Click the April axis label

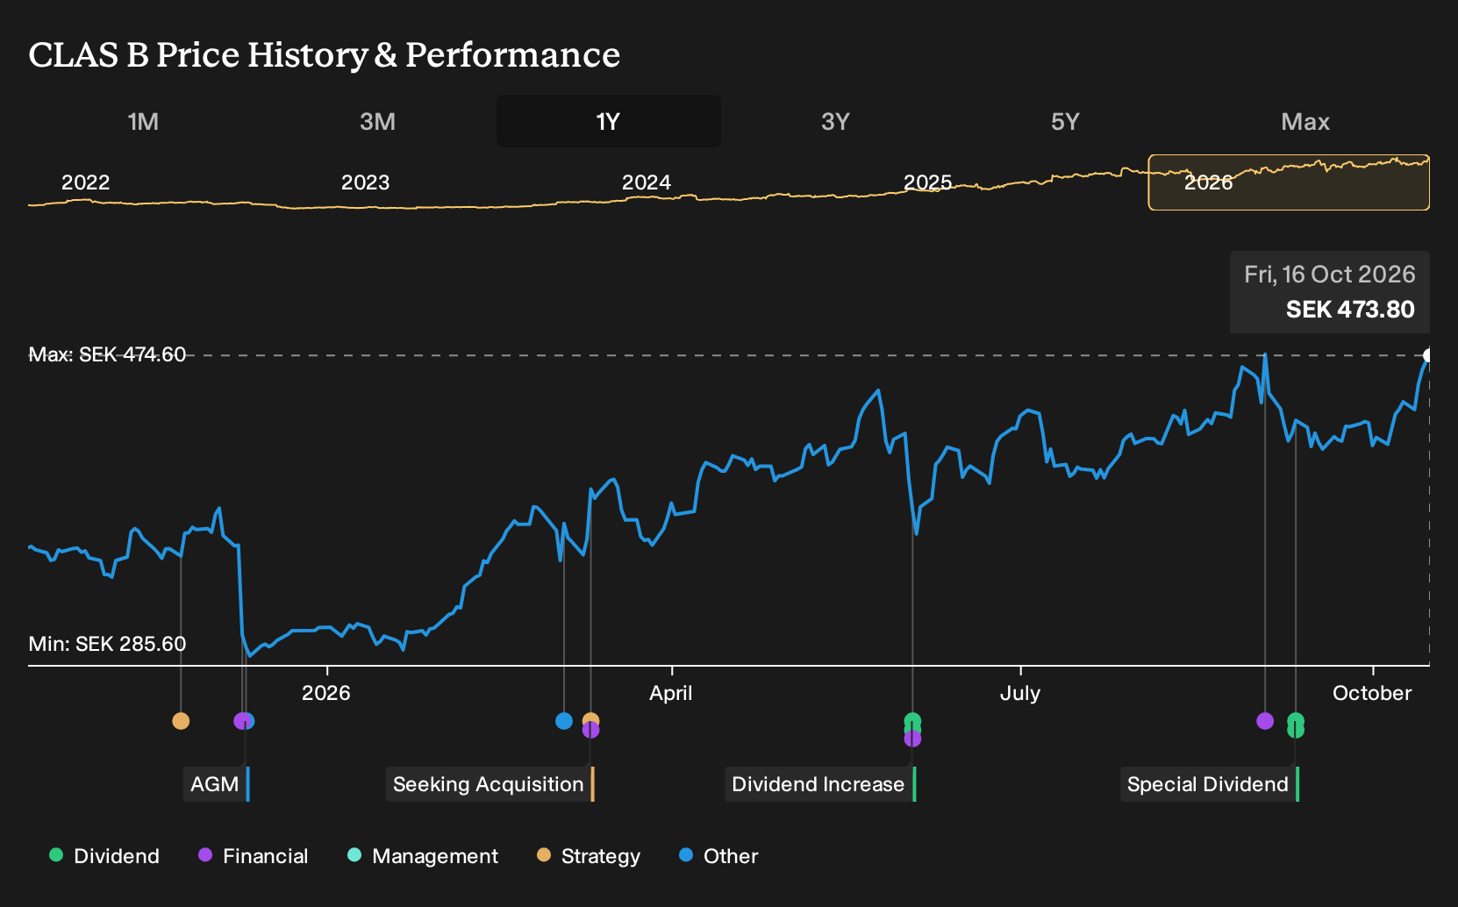click(671, 693)
